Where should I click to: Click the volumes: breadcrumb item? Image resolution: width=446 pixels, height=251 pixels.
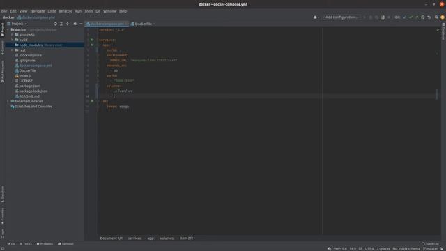(x=167, y=238)
